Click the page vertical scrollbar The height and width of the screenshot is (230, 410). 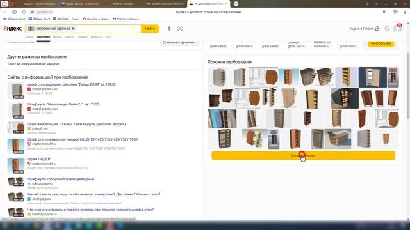coord(408,86)
